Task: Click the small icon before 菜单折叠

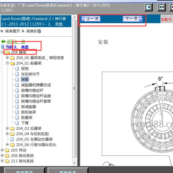Action: pyautogui.click(x=23, y=31)
